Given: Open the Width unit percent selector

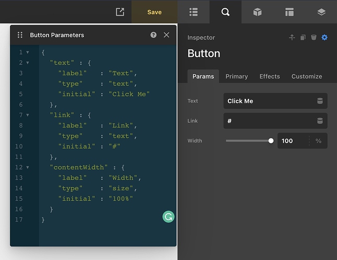Looking at the screenshot, I should [x=318, y=141].
